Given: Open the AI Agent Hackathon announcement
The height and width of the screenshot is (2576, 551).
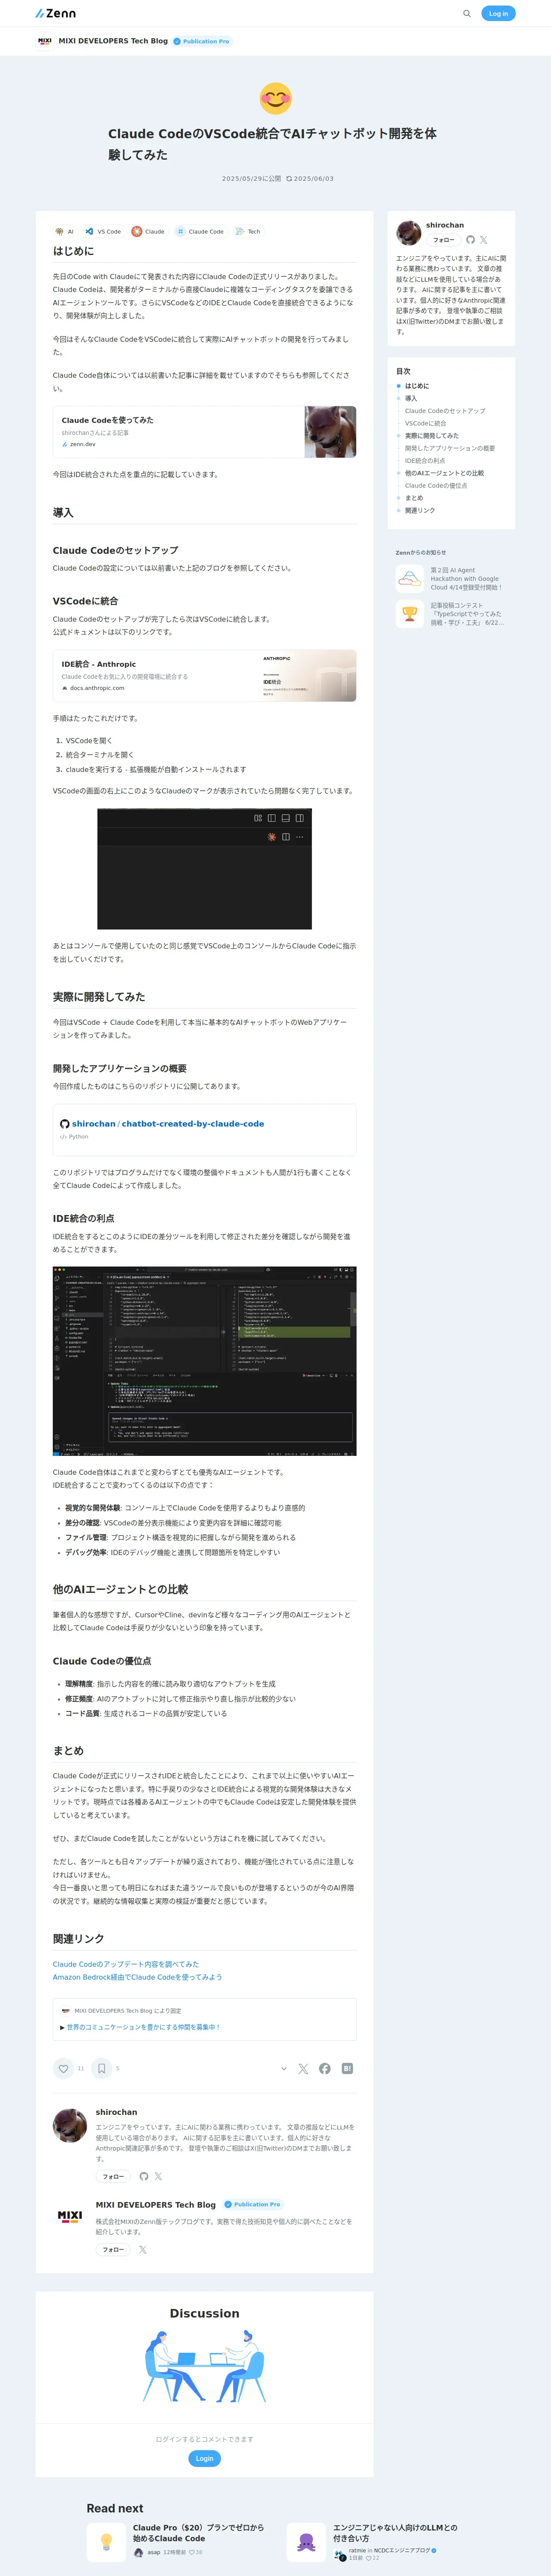Looking at the screenshot, I should point(451,579).
